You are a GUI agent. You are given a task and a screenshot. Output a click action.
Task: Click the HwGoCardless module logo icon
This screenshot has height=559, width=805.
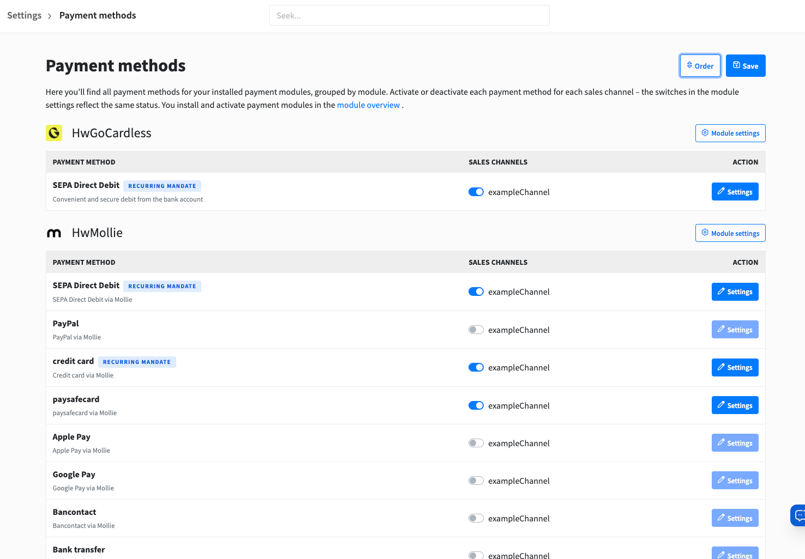click(x=54, y=133)
